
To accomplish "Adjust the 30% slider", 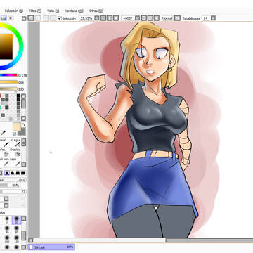I will coord(10,186).
